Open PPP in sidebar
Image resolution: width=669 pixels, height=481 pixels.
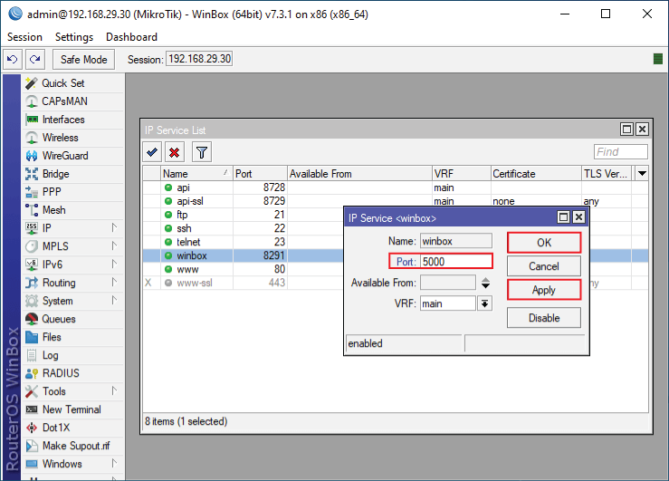72,192
